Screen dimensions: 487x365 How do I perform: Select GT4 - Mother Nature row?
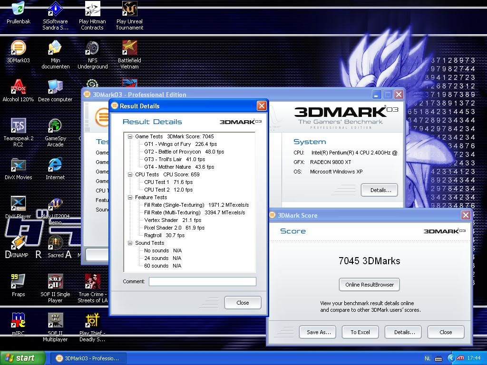tap(179, 167)
